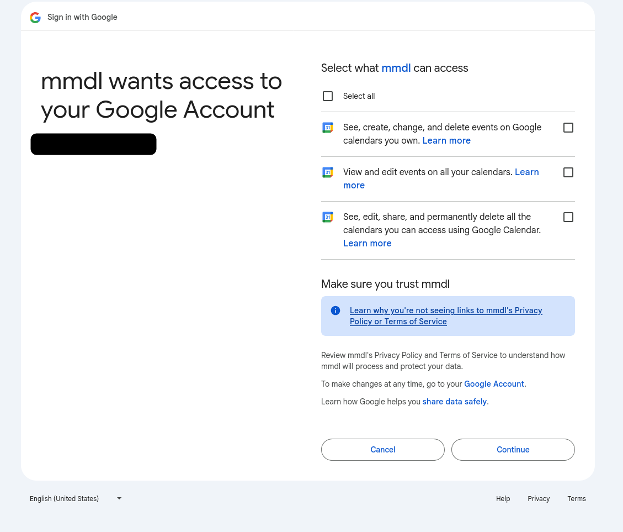The width and height of the screenshot is (623, 532).
Task: Open Learn more for calendars you own
Action: click(446, 140)
